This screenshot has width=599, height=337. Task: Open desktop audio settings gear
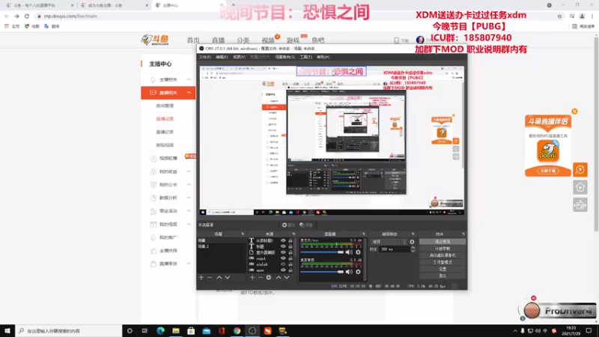(x=358, y=272)
